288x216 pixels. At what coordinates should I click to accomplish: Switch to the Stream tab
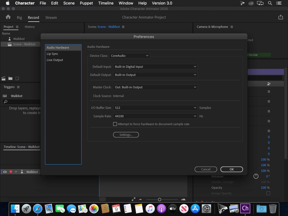point(51,17)
